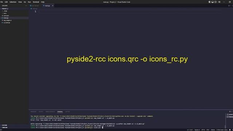Switch to the Output panel tab

[x=41, y=112]
